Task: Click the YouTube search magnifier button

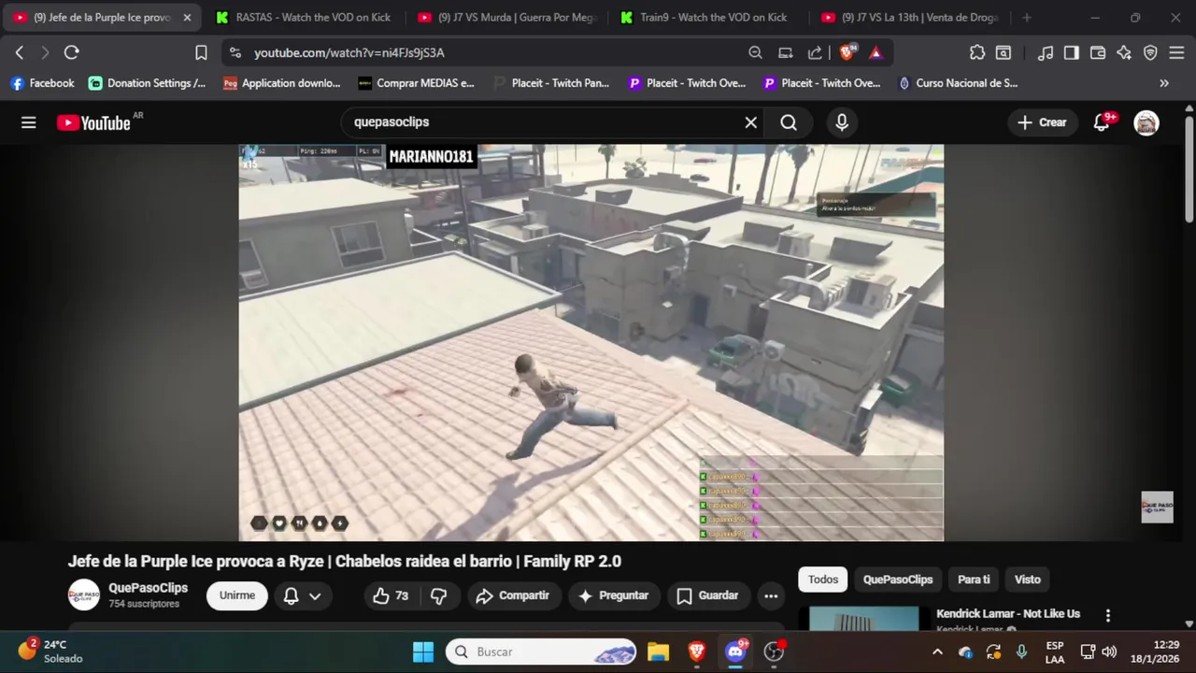Action: click(x=789, y=122)
